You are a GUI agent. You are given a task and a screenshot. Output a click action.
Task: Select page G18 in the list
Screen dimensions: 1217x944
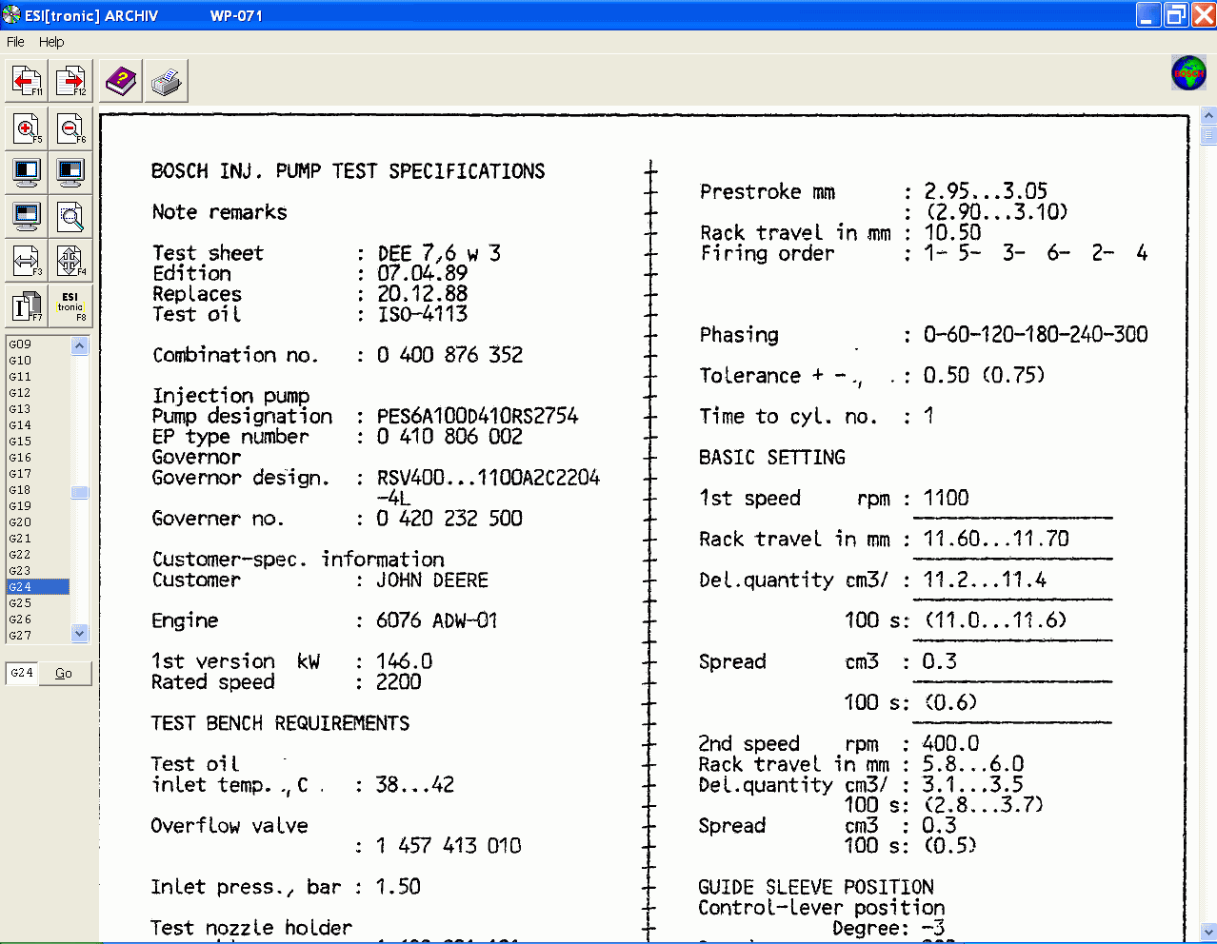[38, 489]
